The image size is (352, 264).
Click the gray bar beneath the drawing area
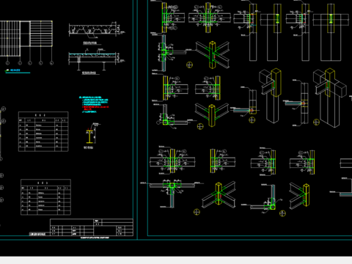(x=176, y=260)
